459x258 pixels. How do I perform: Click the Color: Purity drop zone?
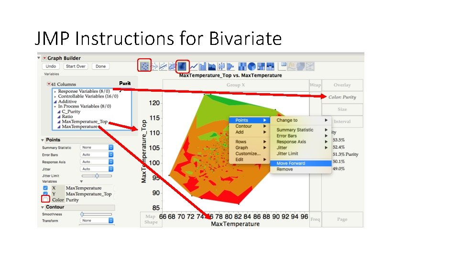[x=342, y=97]
